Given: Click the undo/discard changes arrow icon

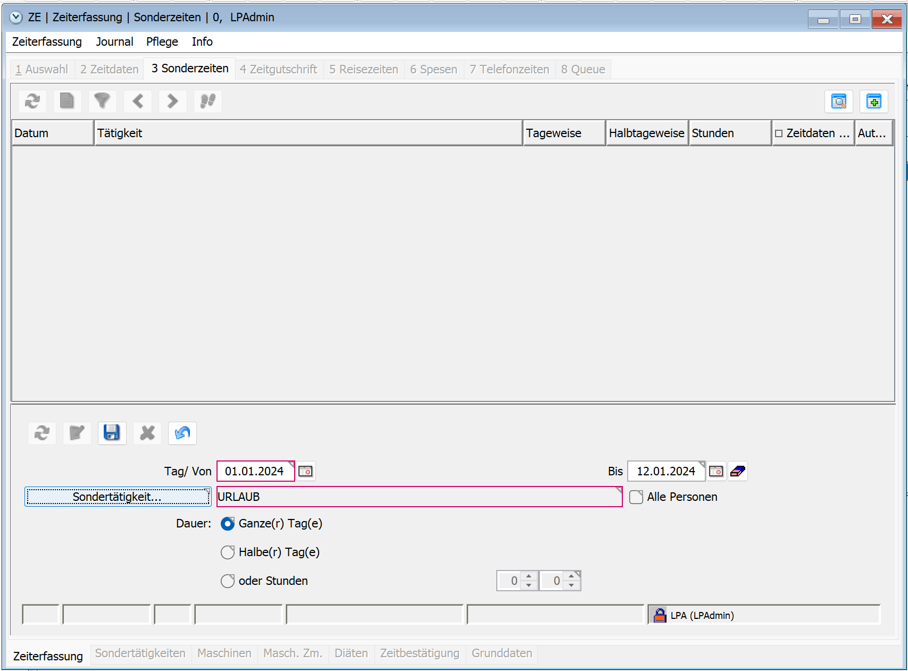Looking at the screenshot, I should click(x=182, y=433).
